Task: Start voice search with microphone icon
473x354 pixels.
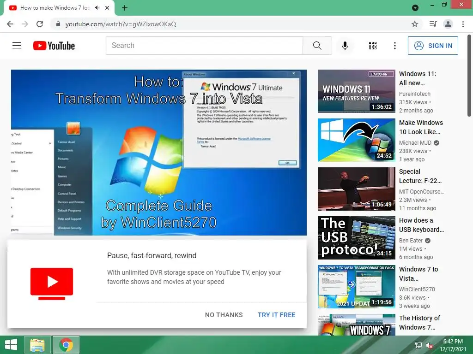Action: coord(345,46)
